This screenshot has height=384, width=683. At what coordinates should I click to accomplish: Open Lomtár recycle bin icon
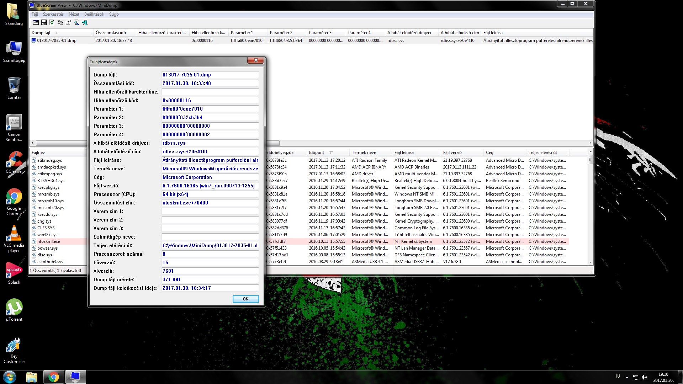tap(14, 88)
